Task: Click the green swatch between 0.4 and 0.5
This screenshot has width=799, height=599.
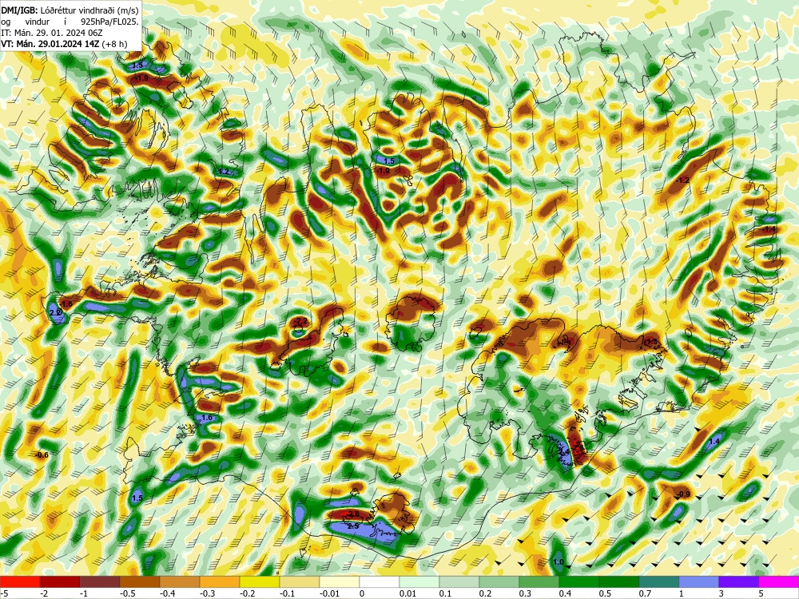Action: coord(579,581)
